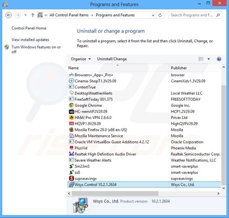This screenshot has height=218, width=229.
Task: Sort by the Publisher column header
Action: pos(179,68)
